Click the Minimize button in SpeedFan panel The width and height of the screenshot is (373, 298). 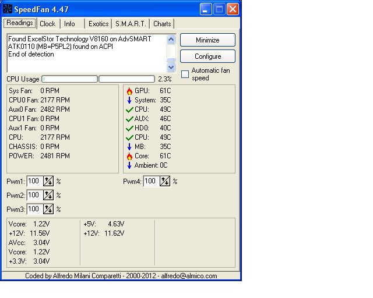click(207, 40)
